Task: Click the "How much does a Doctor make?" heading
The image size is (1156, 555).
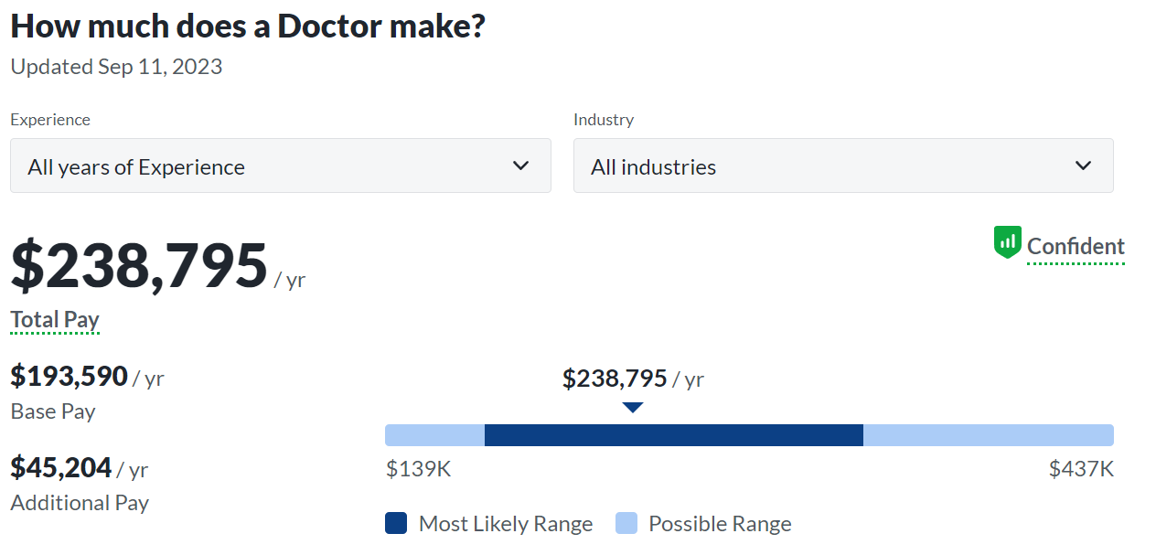Action: pyautogui.click(x=248, y=26)
